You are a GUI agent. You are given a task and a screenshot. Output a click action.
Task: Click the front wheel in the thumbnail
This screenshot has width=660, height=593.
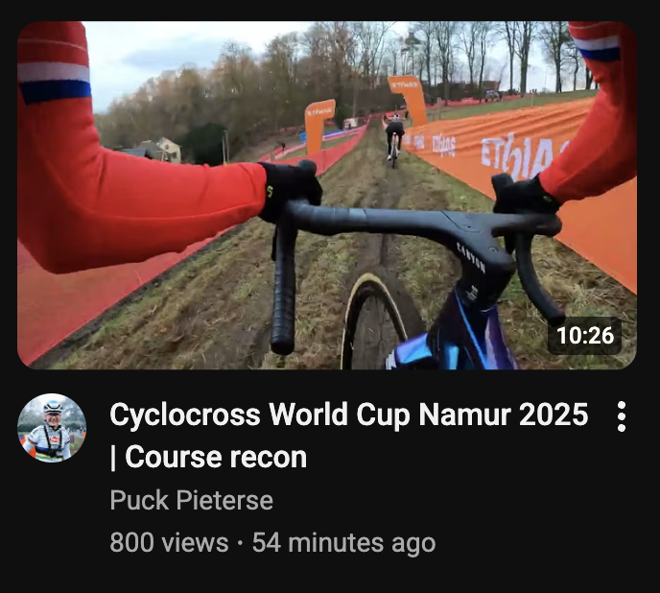(372, 322)
